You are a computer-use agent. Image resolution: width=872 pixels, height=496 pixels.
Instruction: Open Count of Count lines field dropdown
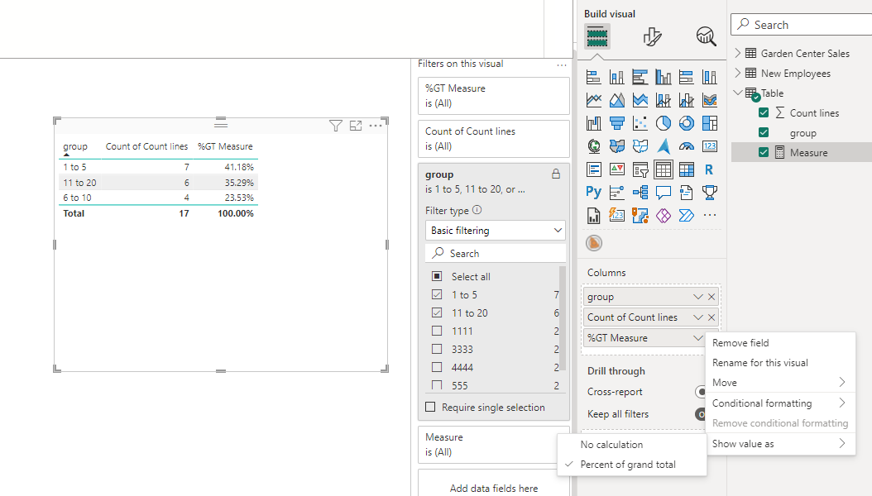(698, 317)
